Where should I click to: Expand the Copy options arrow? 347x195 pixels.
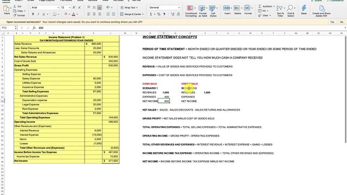click(x=24, y=11)
